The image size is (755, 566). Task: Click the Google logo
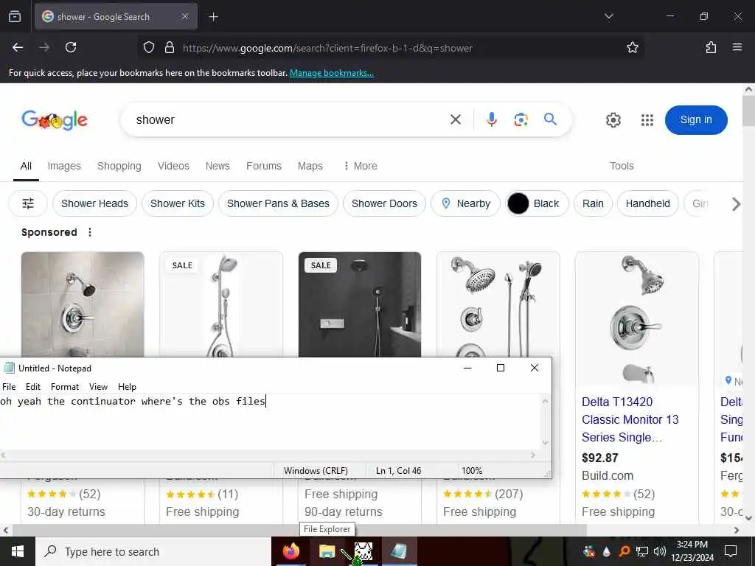point(55,120)
